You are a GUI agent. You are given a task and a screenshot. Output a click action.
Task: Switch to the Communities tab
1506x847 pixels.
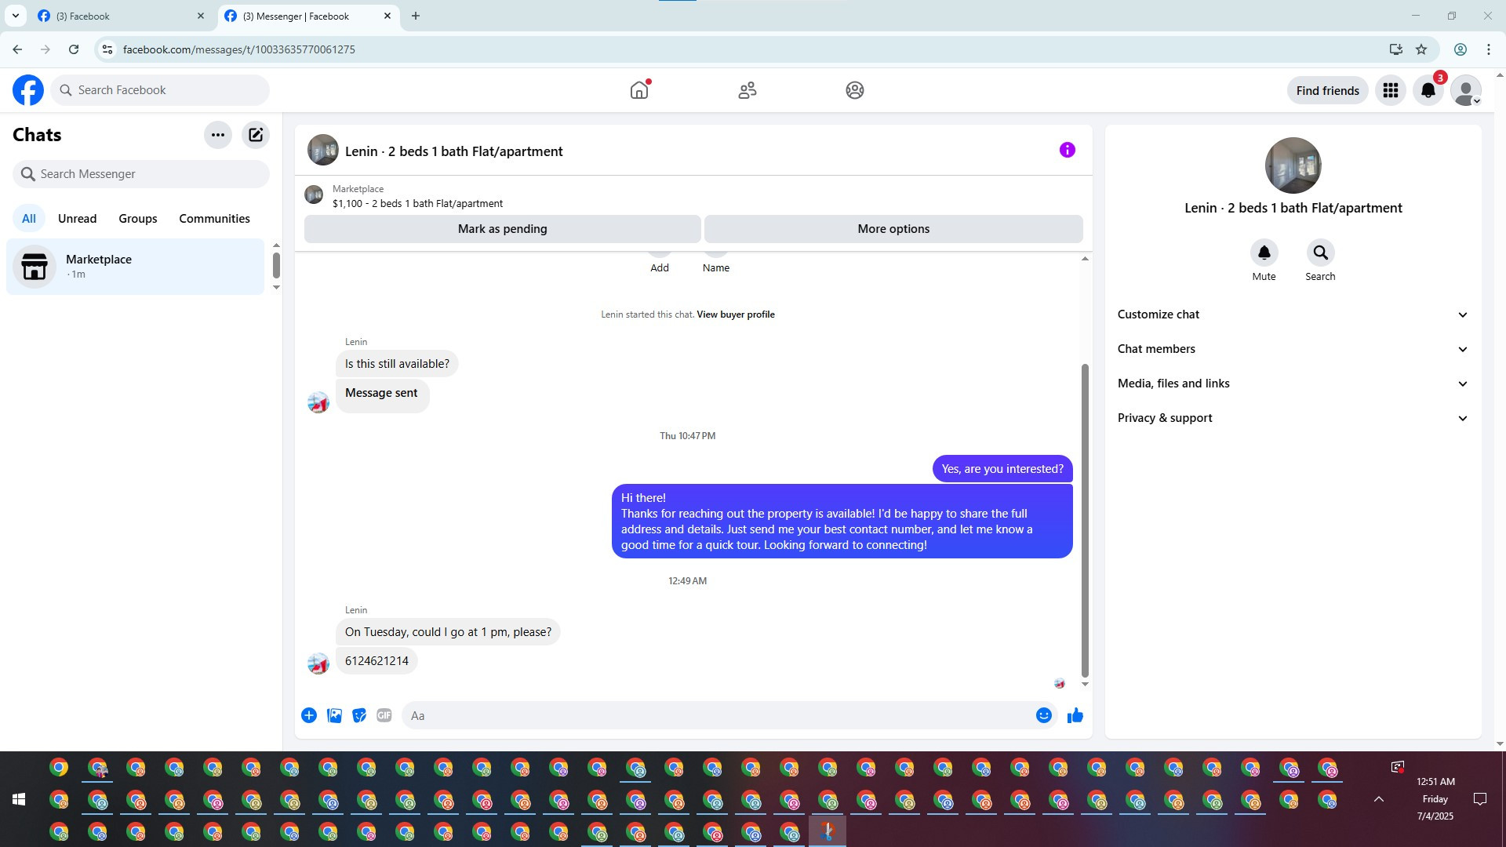click(x=214, y=219)
